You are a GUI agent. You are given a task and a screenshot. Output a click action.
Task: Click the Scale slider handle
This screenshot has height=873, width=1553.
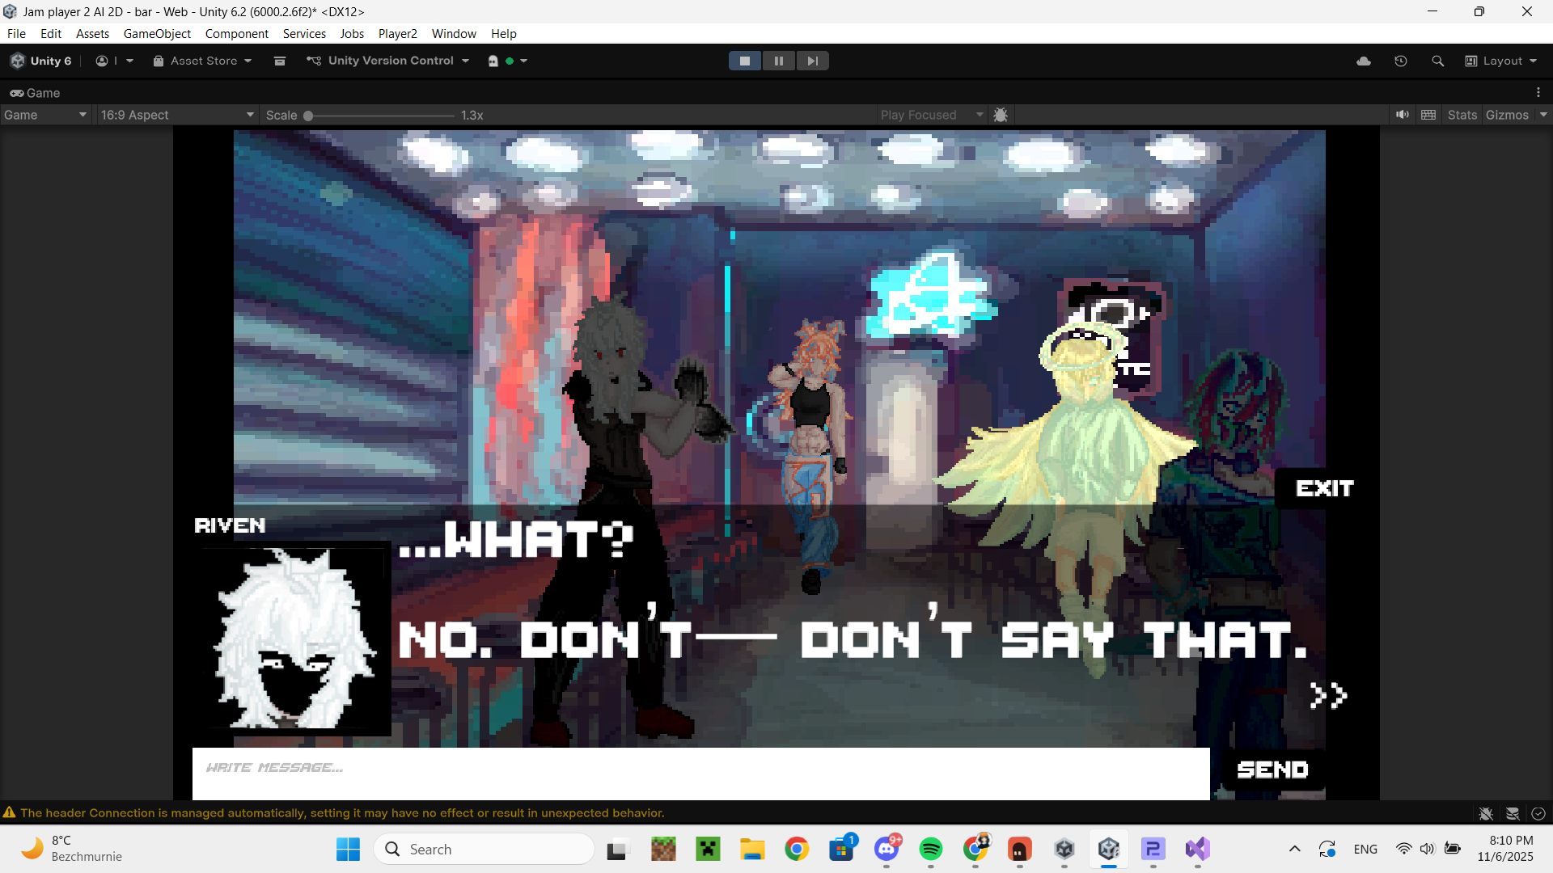[x=308, y=116]
